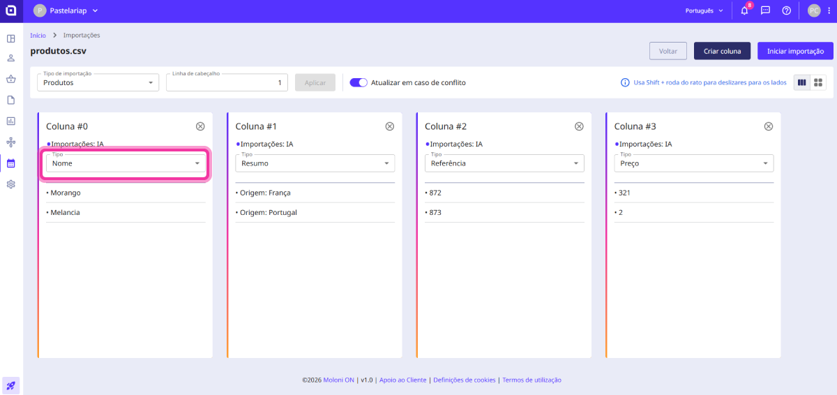This screenshot has width=837, height=395.
Task: Open the Tipo dropdown showing Resumo
Action: [x=315, y=163]
